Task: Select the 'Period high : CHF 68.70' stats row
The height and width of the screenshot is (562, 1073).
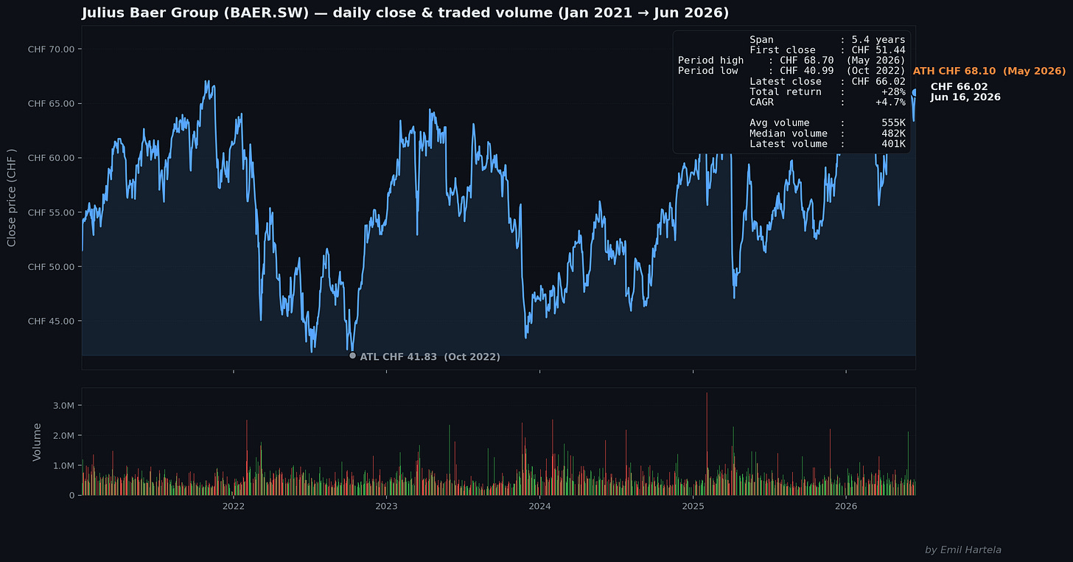Action: tap(791, 60)
